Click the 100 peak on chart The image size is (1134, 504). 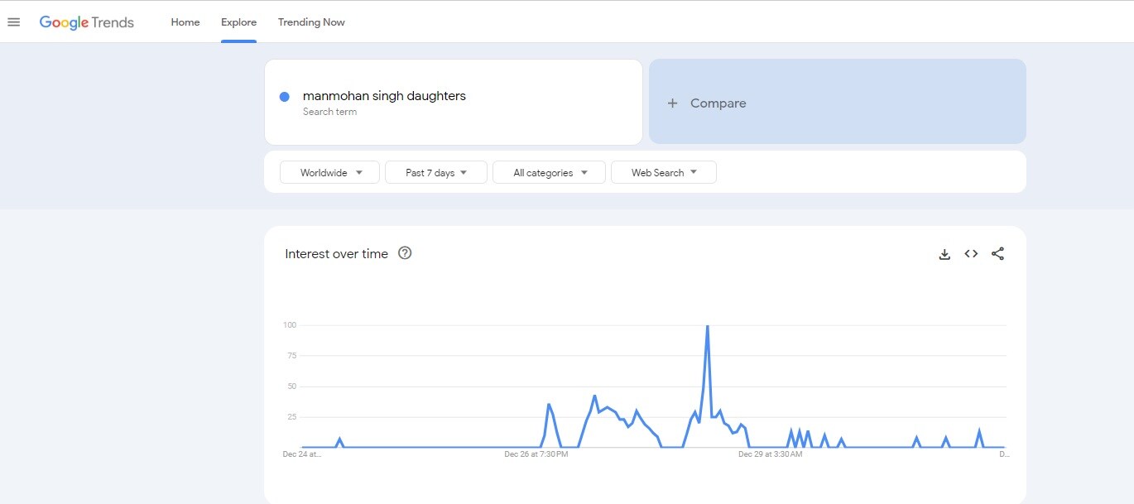707,327
